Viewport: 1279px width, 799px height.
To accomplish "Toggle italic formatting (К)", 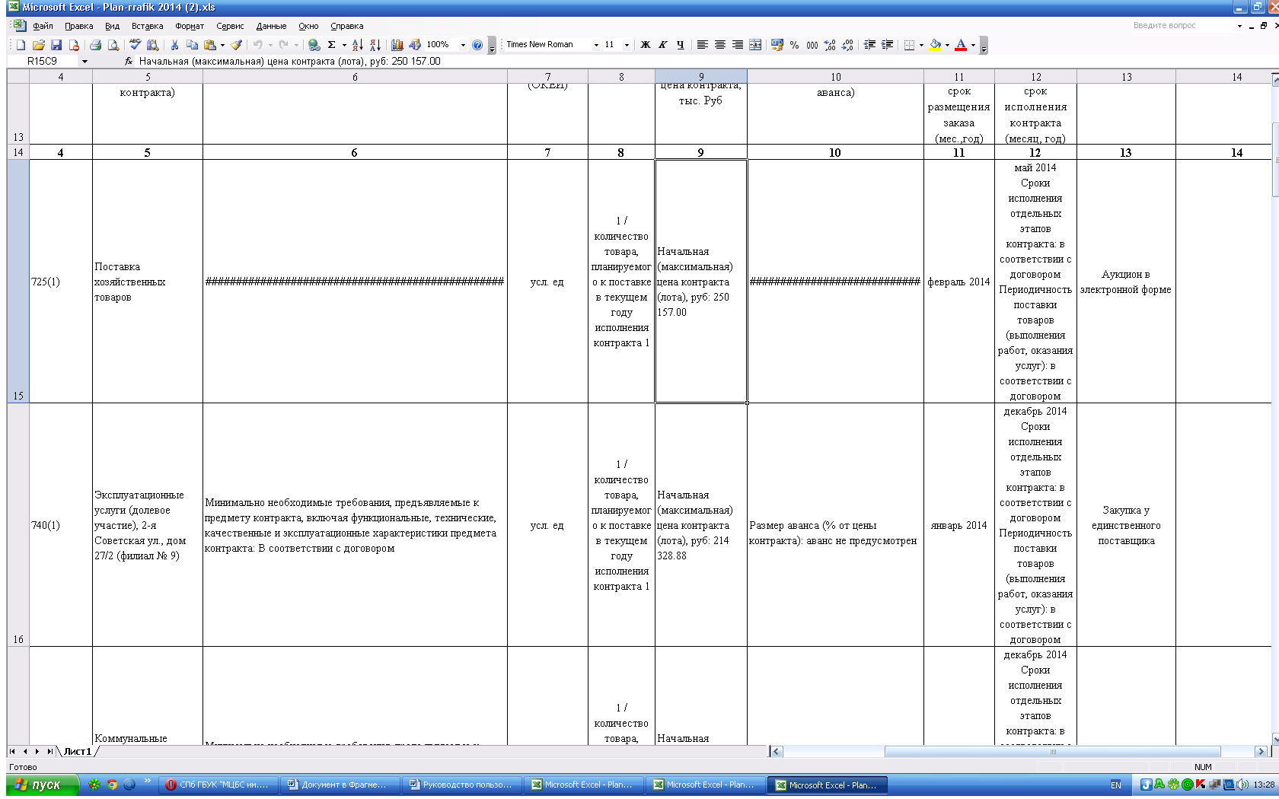I will point(662,45).
